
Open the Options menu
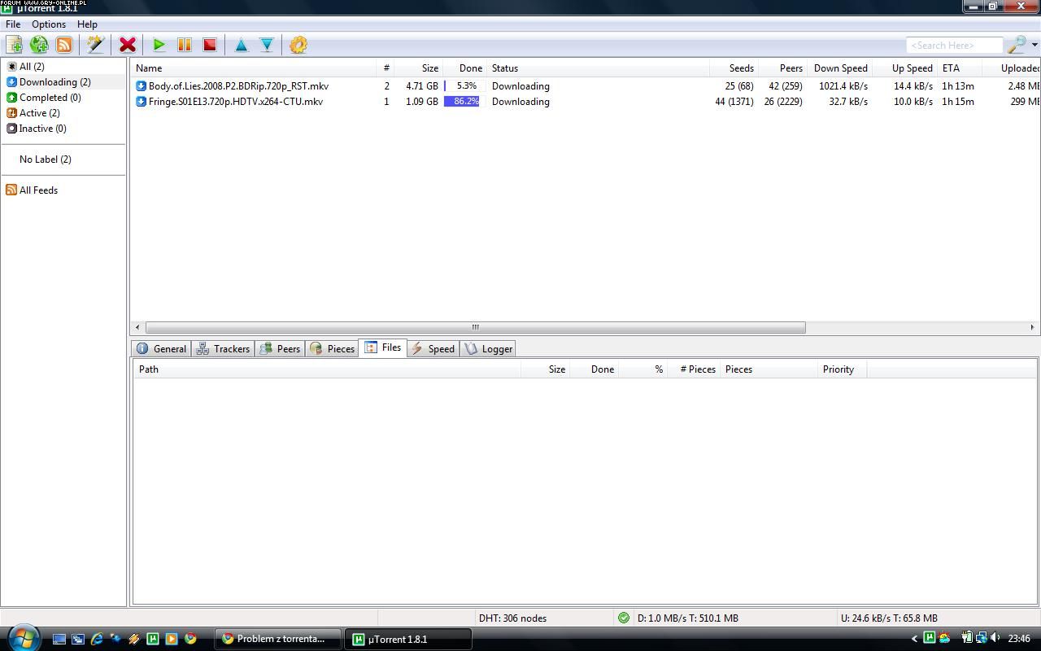click(x=49, y=24)
